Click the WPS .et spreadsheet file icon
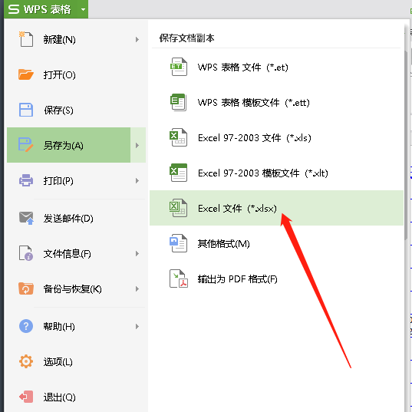The image size is (412, 412). click(179, 67)
